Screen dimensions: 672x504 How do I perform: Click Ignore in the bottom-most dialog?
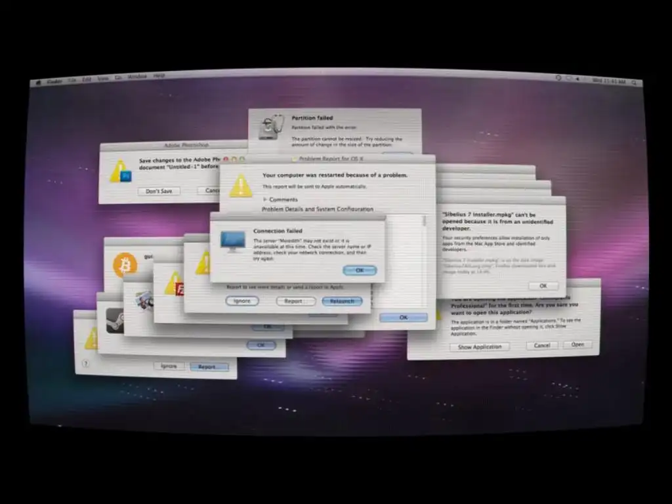click(x=169, y=366)
